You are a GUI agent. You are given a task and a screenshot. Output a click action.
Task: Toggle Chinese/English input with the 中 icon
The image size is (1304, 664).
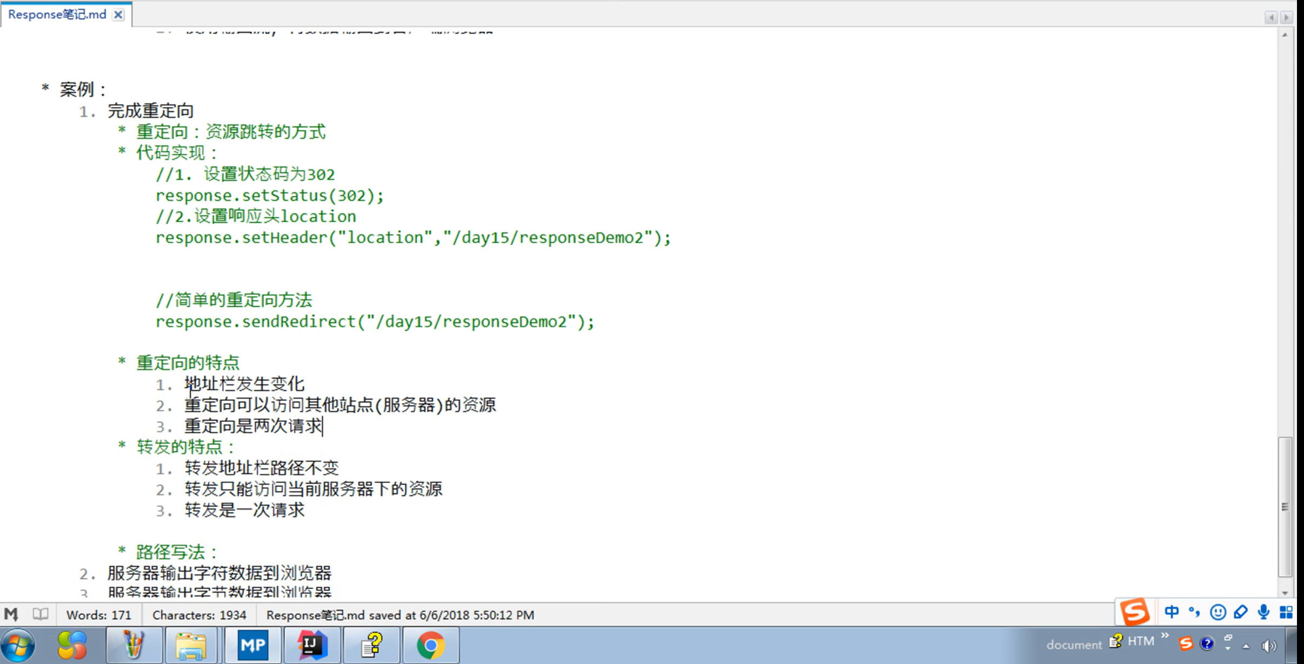tap(1171, 612)
